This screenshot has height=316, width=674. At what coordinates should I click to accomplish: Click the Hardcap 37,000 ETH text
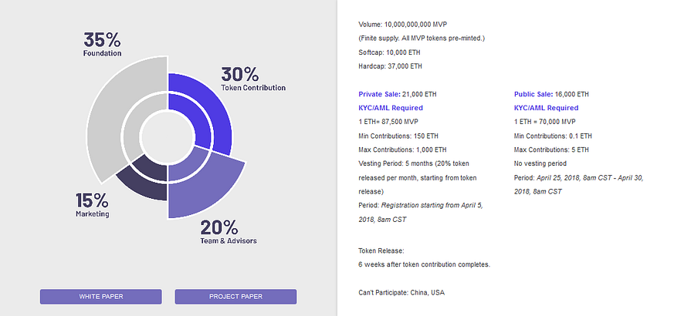tap(390, 66)
